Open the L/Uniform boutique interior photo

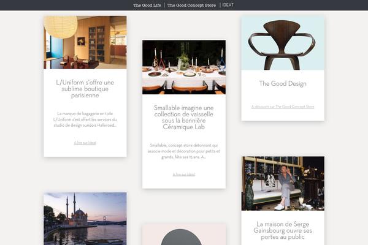[85, 42]
